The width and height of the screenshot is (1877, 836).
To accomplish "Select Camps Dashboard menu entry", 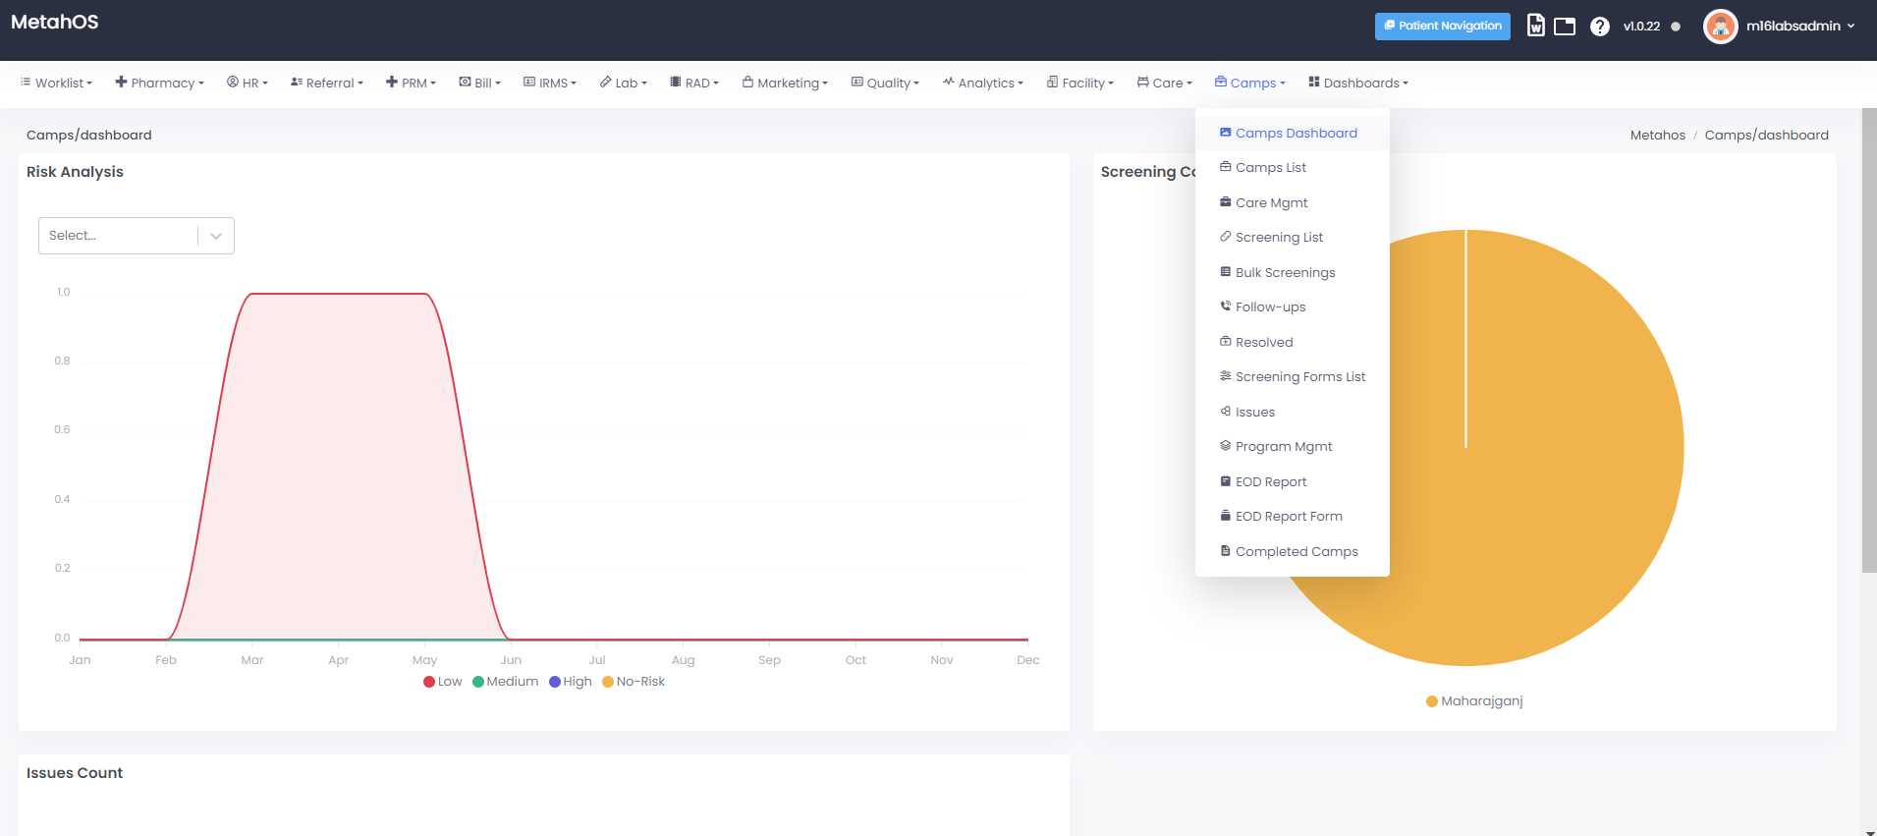I will pyautogui.click(x=1293, y=133).
